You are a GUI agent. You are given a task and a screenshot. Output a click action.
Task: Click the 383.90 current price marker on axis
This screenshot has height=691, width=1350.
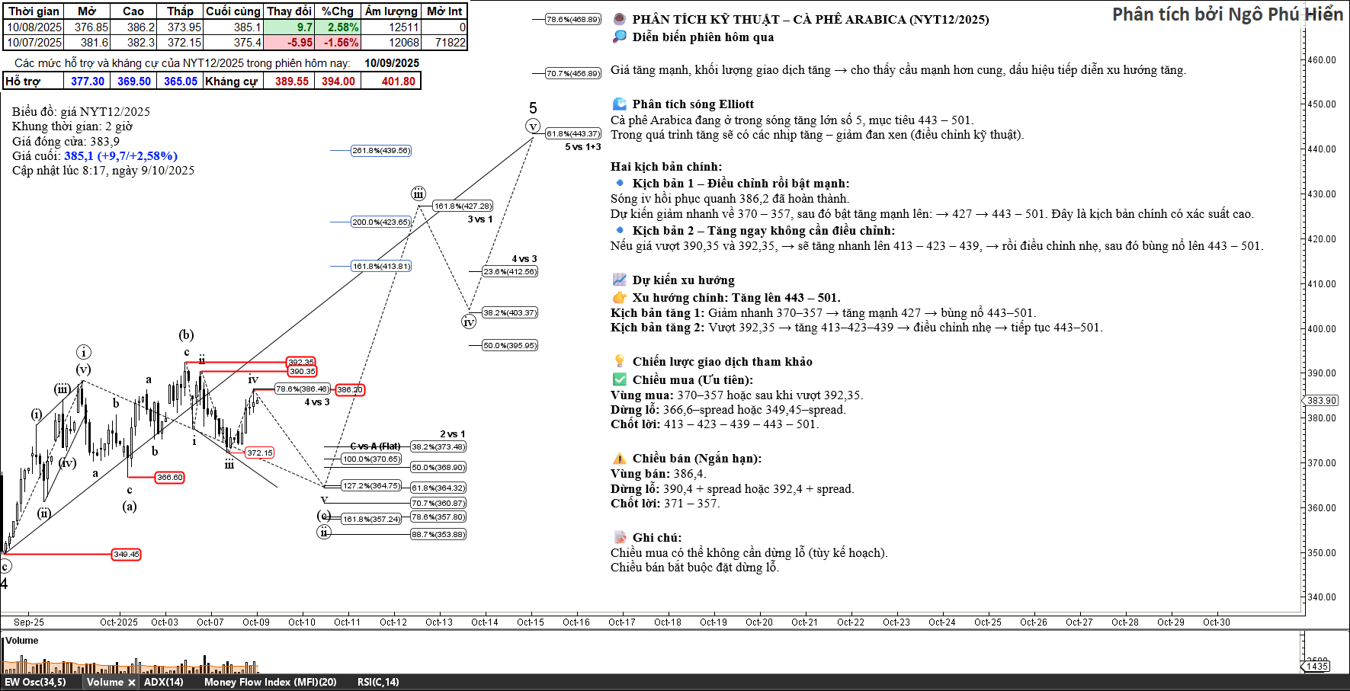(x=1321, y=401)
